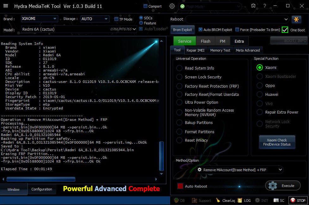Screen dimensions: 309x205
Task: Click the settings gear icon in title bar
Action: coord(172,6)
